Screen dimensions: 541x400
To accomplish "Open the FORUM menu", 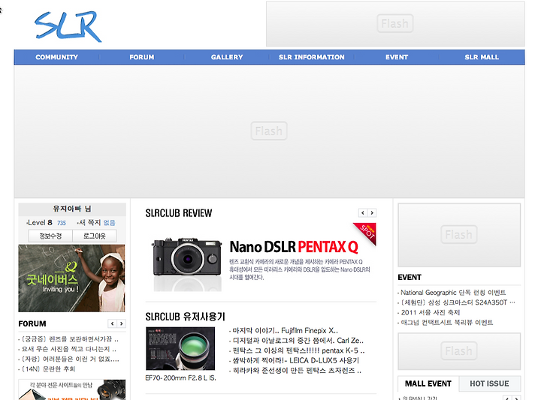I will pos(142,57).
